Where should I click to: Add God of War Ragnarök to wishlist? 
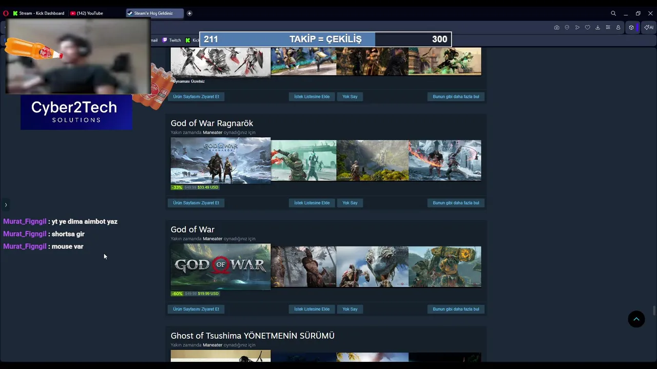click(x=312, y=202)
